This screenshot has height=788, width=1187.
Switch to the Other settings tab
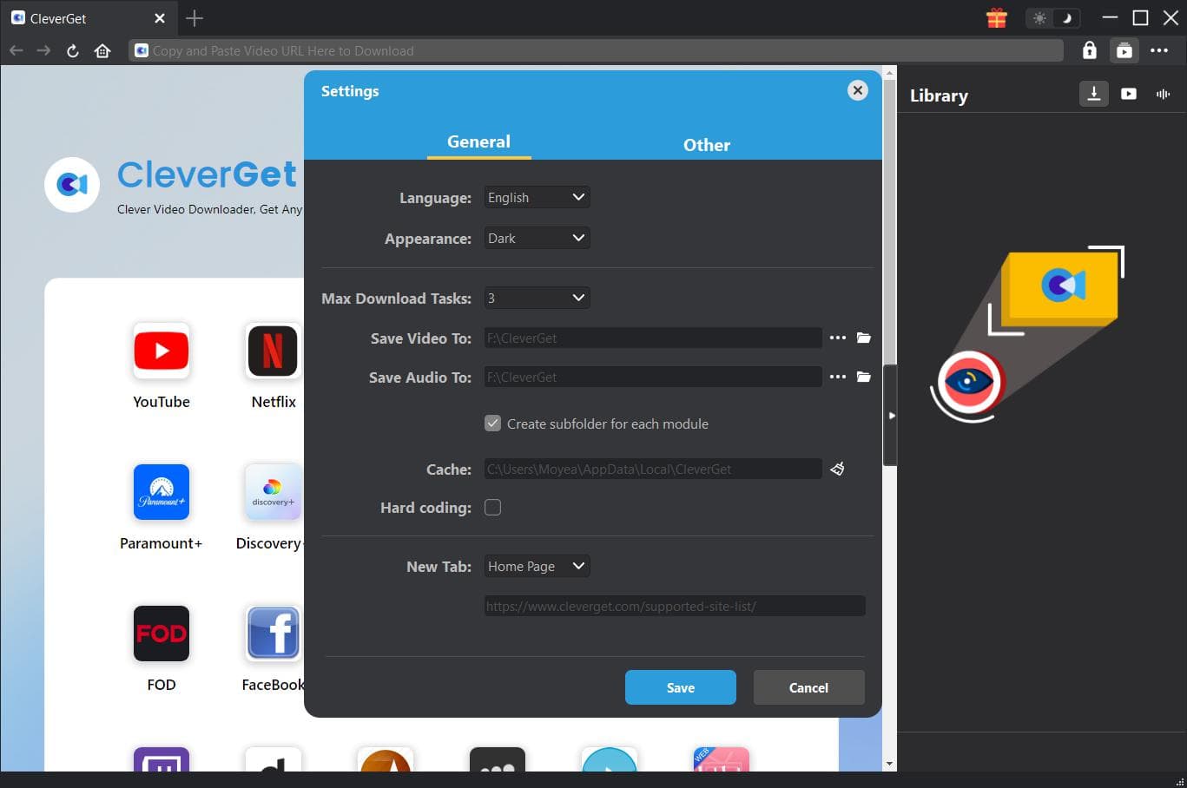tap(706, 145)
